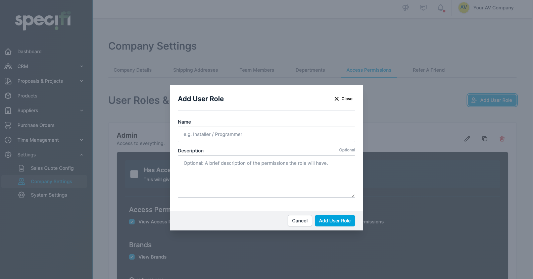This screenshot has height=279, width=533.
Task: Toggle the Has Access checkbox
Action: pos(134,174)
